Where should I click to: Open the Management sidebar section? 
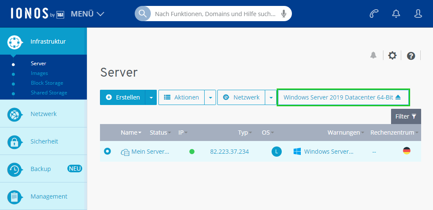pos(43,196)
